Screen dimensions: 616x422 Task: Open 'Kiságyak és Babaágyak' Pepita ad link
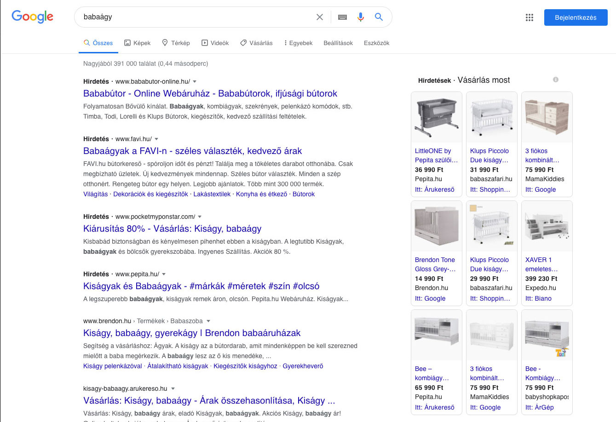(201, 286)
